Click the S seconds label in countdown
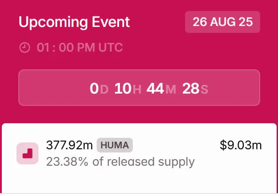This screenshot has height=194, width=278. coord(204,89)
